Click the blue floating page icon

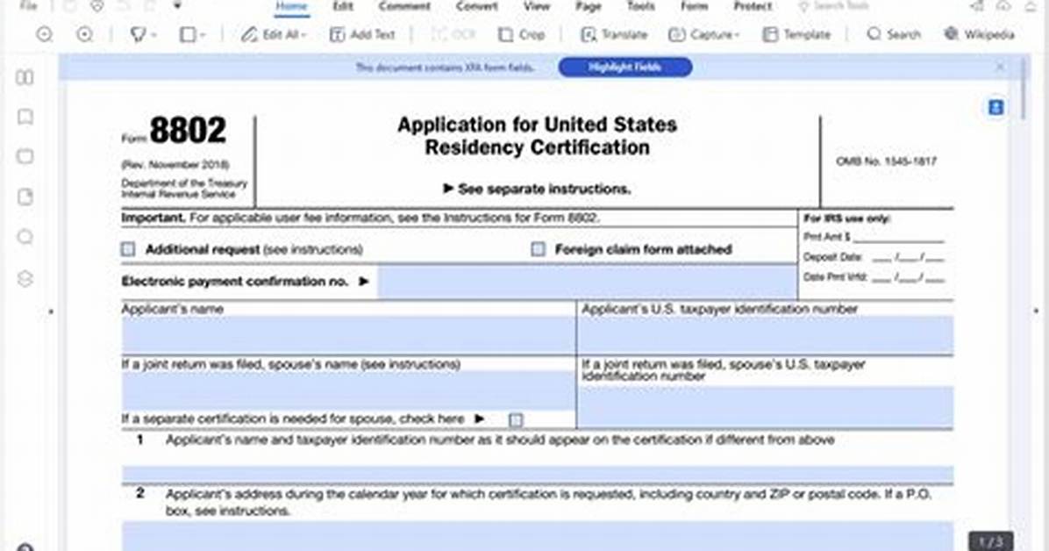click(995, 108)
